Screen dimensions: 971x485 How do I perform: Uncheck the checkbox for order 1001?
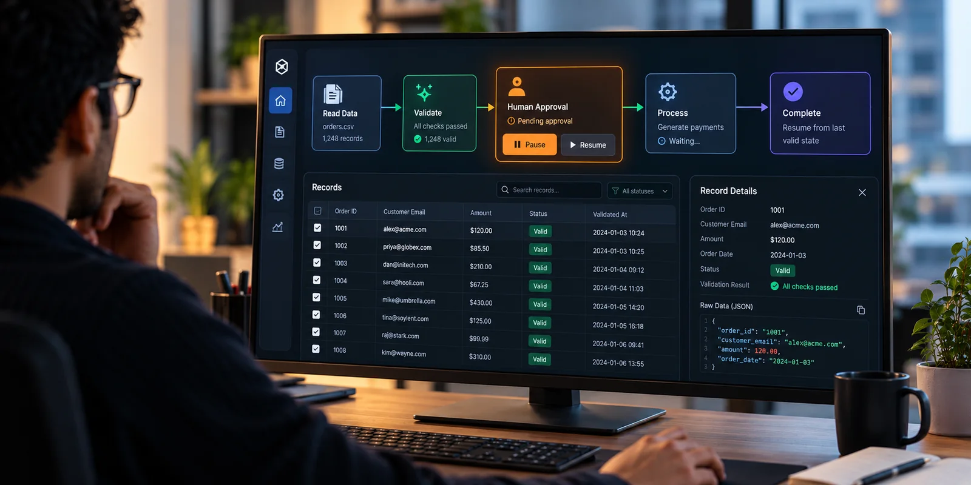tap(317, 228)
